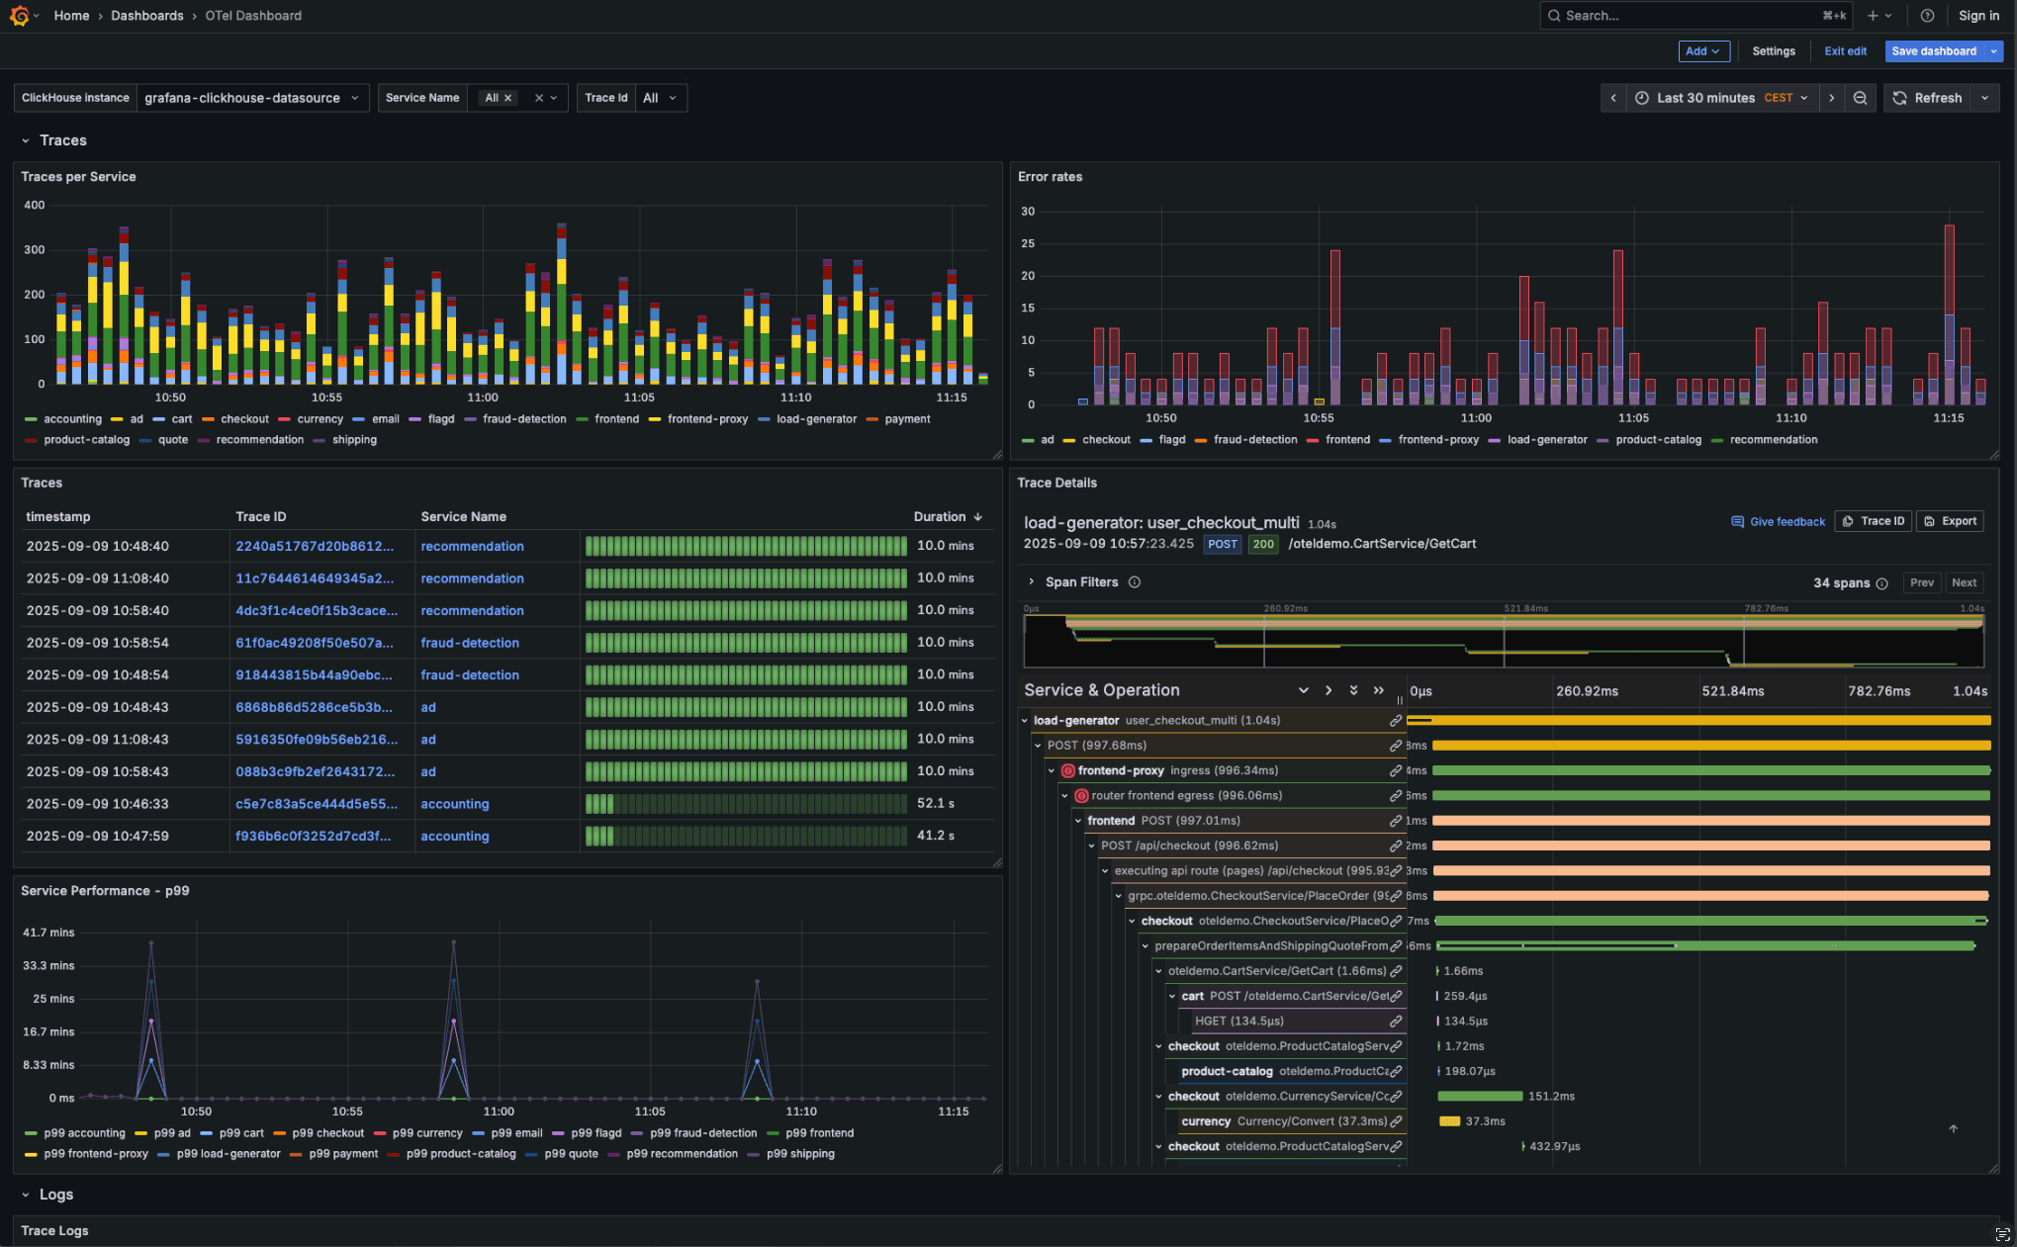The width and height of the screenshot is (2017, 1247).
Task: Zoom out the time range with magnifier icon
Action: (x=1861, y=97)
